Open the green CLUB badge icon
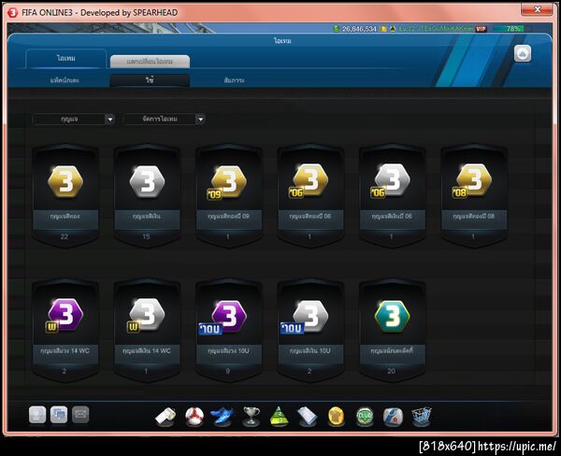 click(365, 417)
